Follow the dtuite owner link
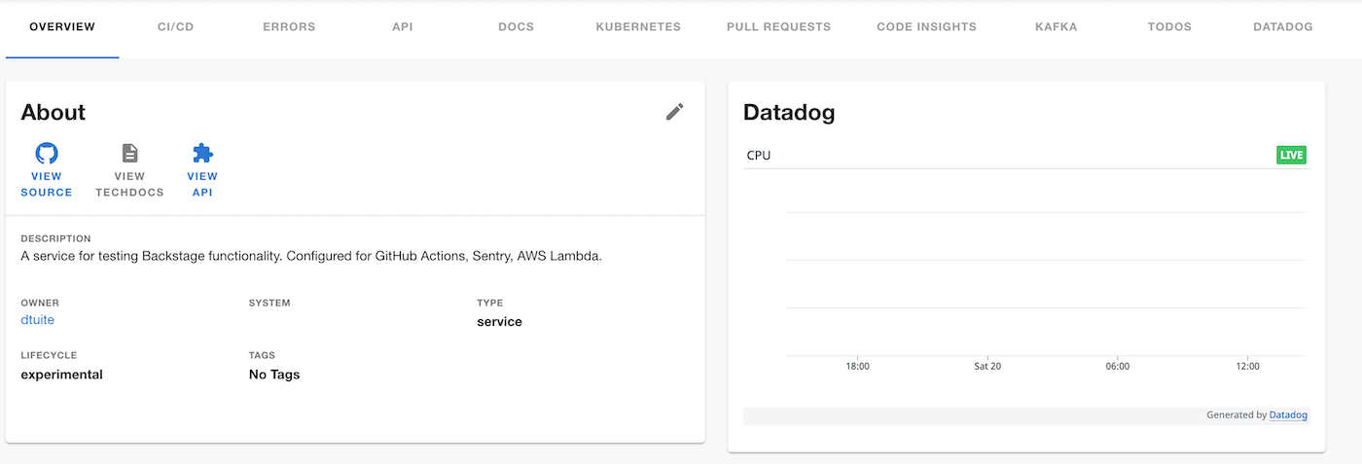 point(38,320)
